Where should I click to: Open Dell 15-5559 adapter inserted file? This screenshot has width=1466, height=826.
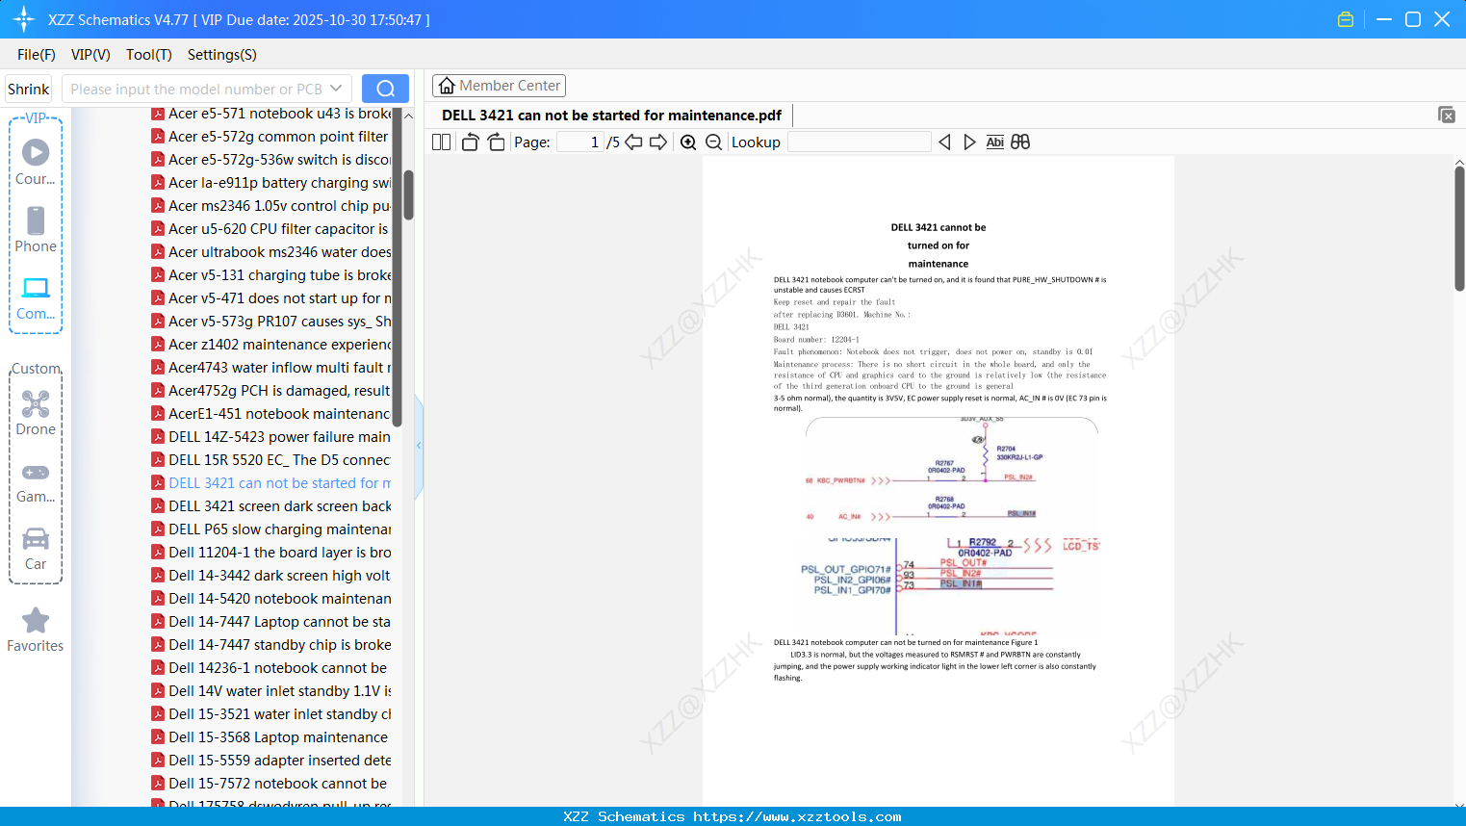click(x=270, y=761)
